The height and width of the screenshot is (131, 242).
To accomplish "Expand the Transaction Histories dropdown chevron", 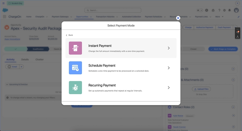I will click(117, 17).
